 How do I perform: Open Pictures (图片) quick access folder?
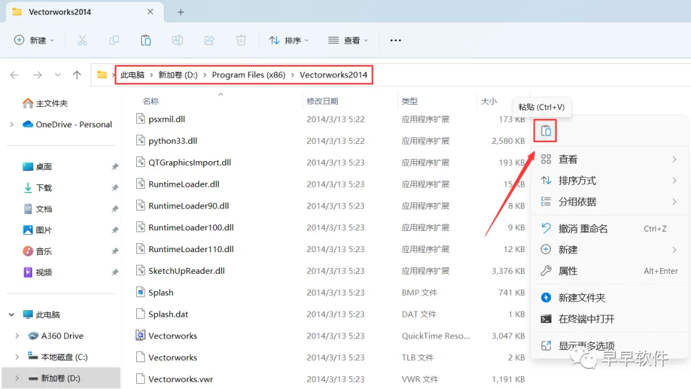pos(38,230)
